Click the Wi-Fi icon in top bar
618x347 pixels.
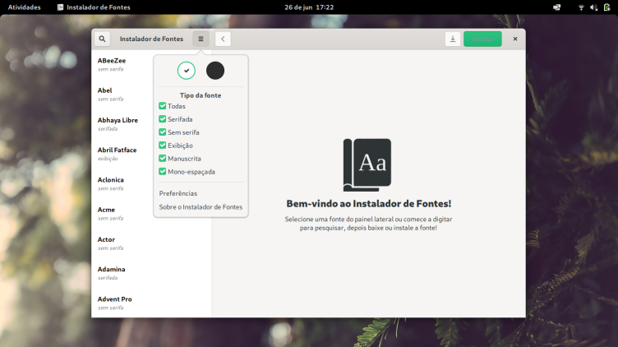[581, 7]
